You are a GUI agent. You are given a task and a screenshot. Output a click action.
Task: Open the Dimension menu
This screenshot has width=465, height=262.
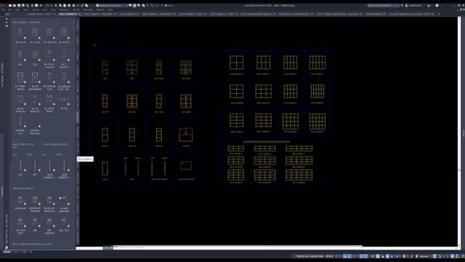click(64, 9)
